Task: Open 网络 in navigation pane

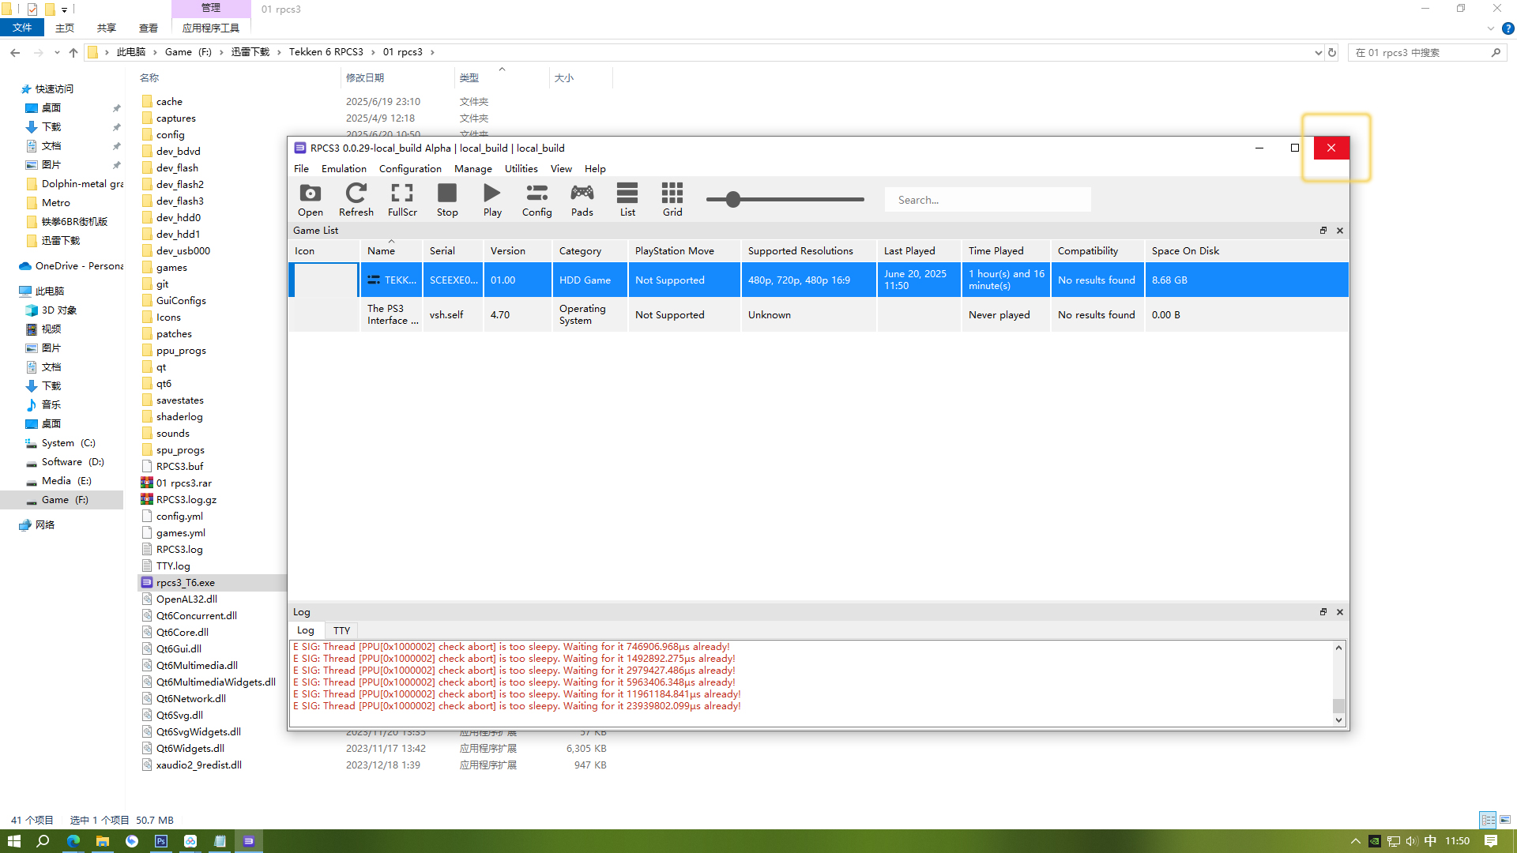Action: [x=45, y=524]
